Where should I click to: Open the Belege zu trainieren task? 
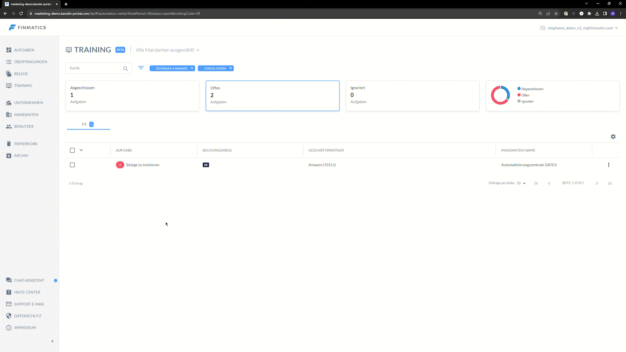(142, 165)
